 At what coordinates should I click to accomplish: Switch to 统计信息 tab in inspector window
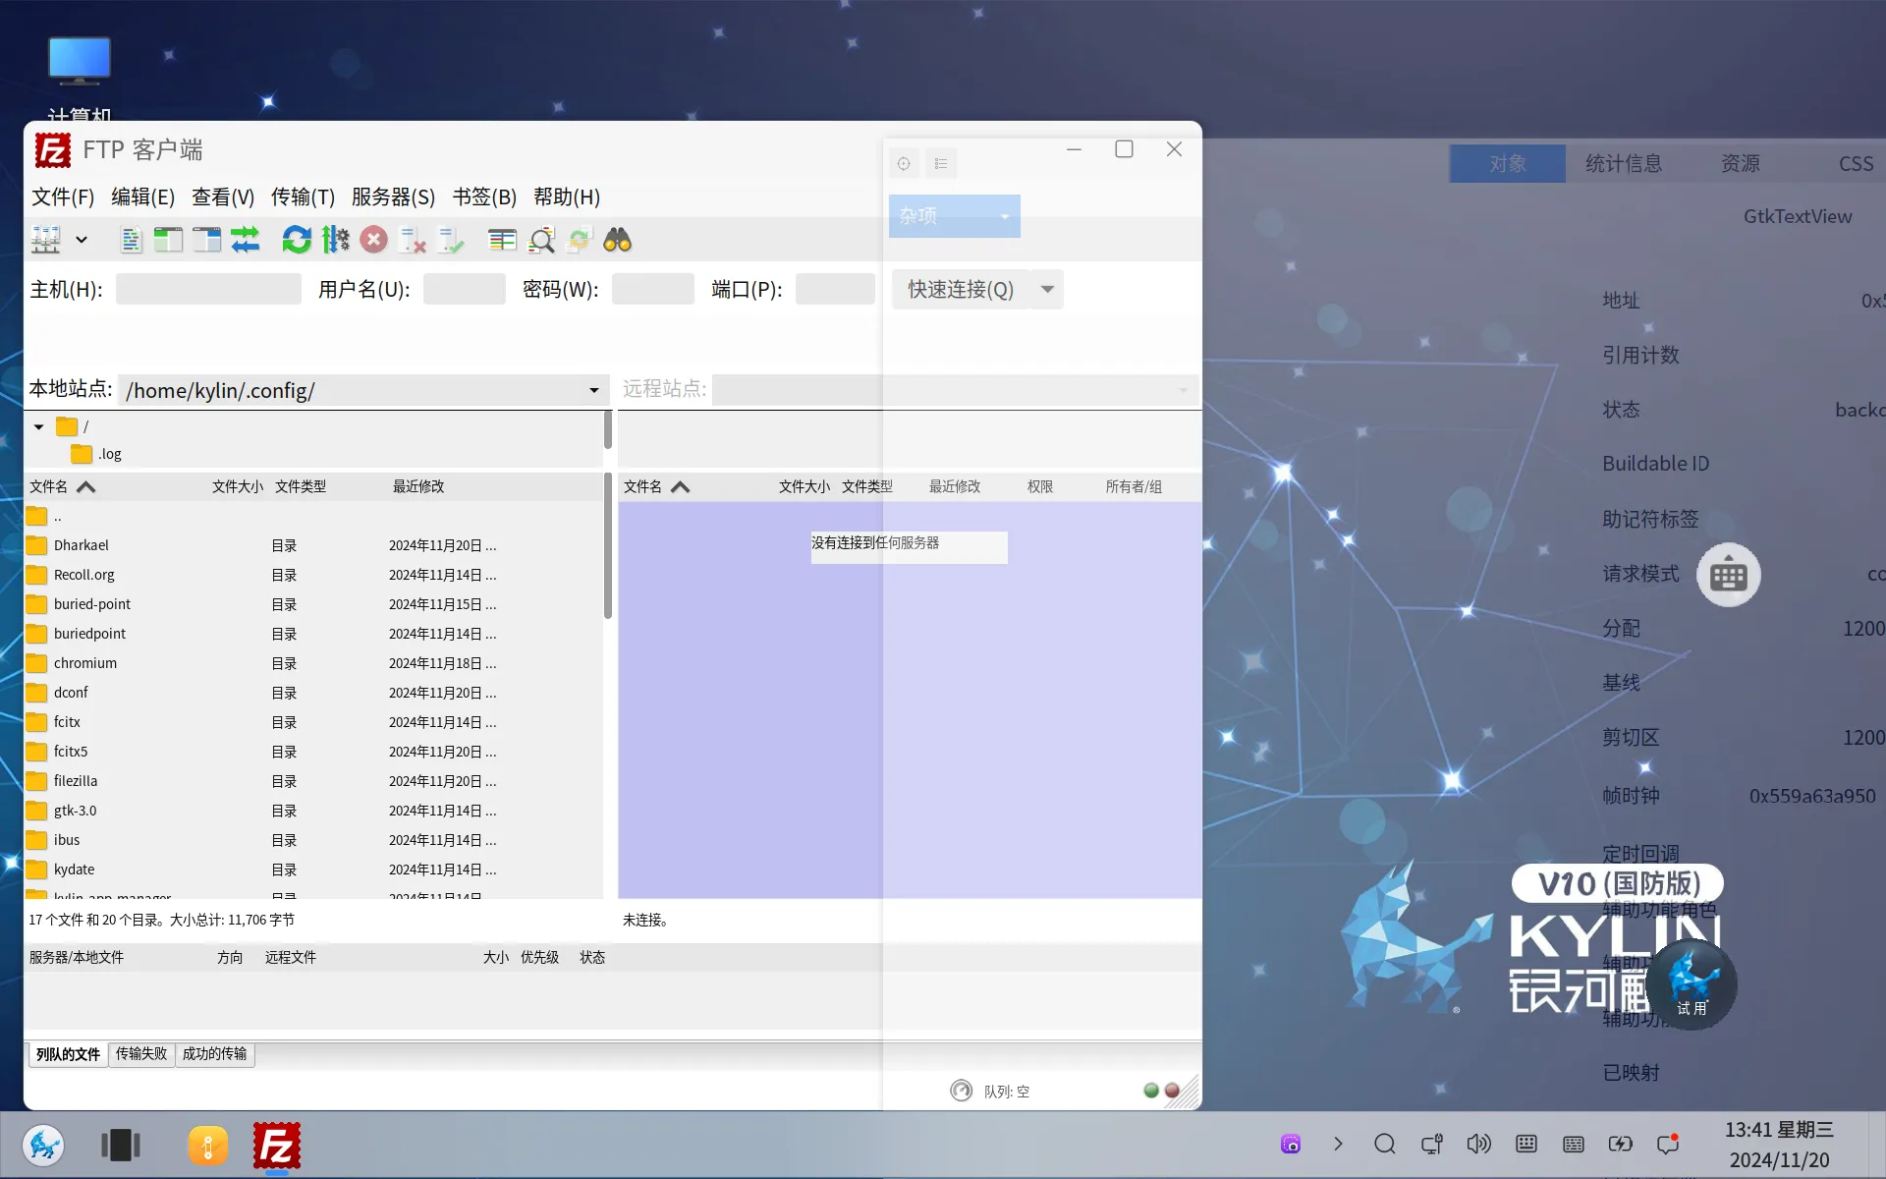pos(1624,163)
